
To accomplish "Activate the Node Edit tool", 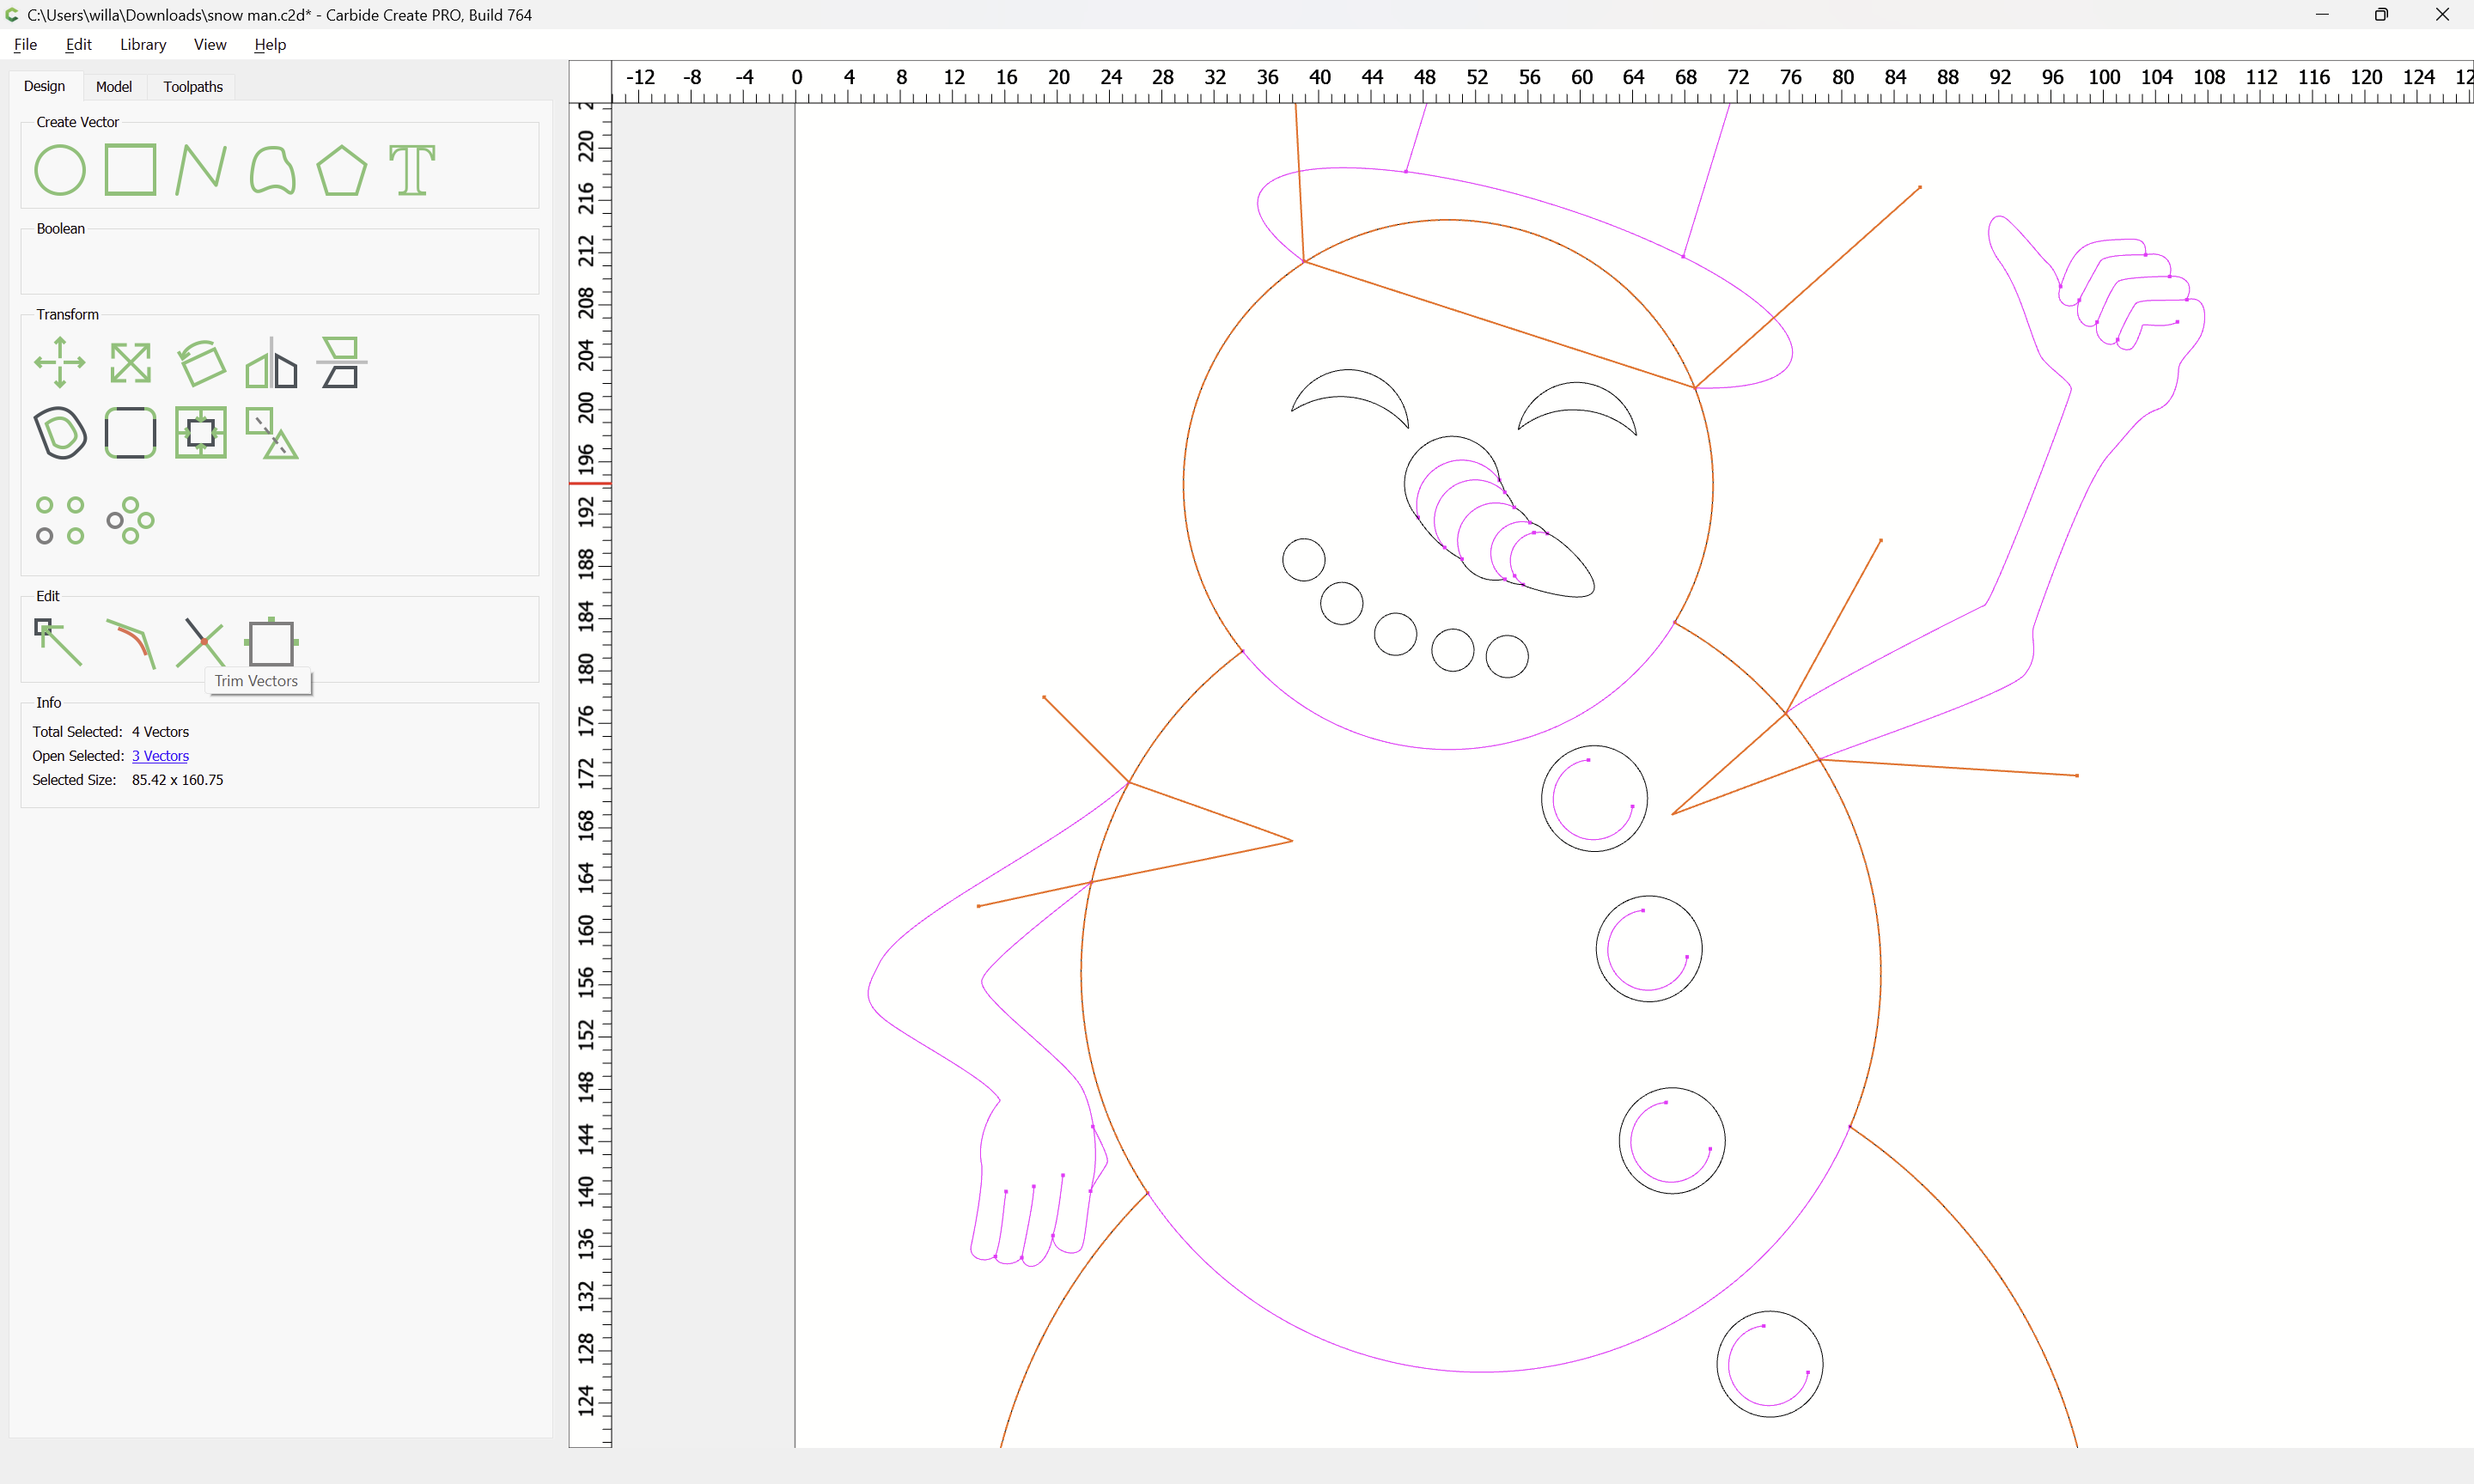I will [58, 642].
